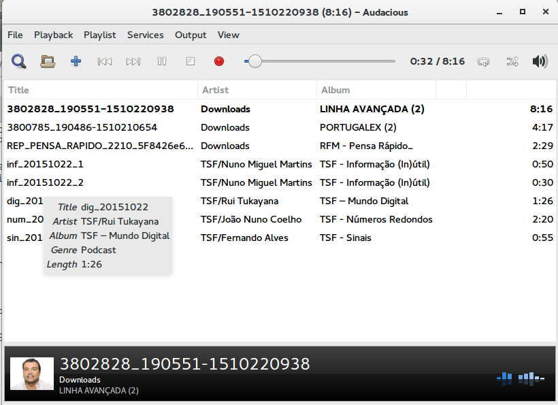Stop playback with the square button
Screen dimensions: 558x405
tap(191, 61)
